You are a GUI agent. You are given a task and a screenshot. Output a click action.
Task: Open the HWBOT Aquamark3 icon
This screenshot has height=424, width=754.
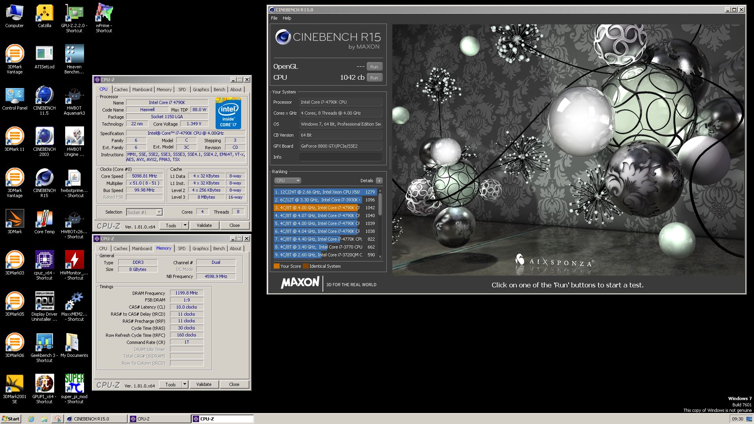74,101
